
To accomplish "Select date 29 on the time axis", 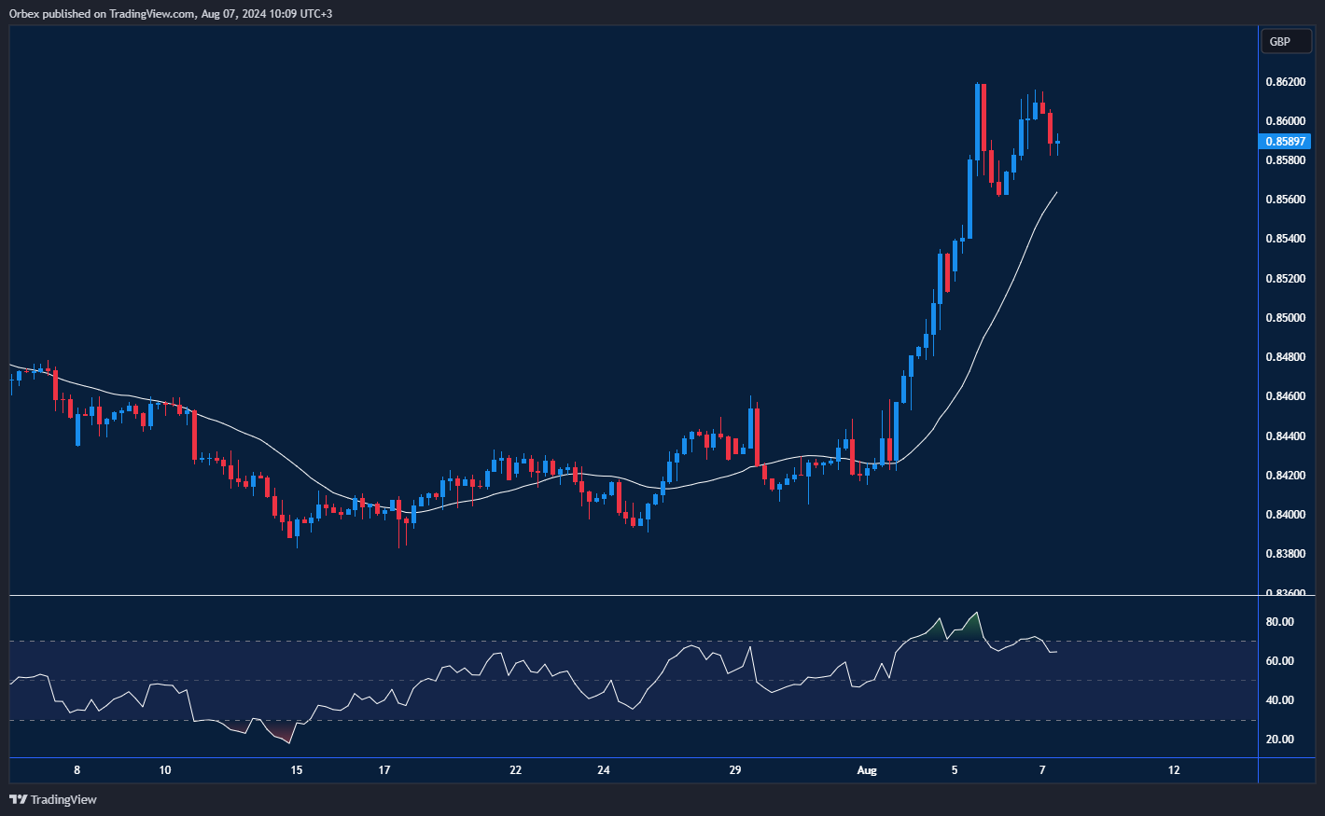I will pos(735,770).
